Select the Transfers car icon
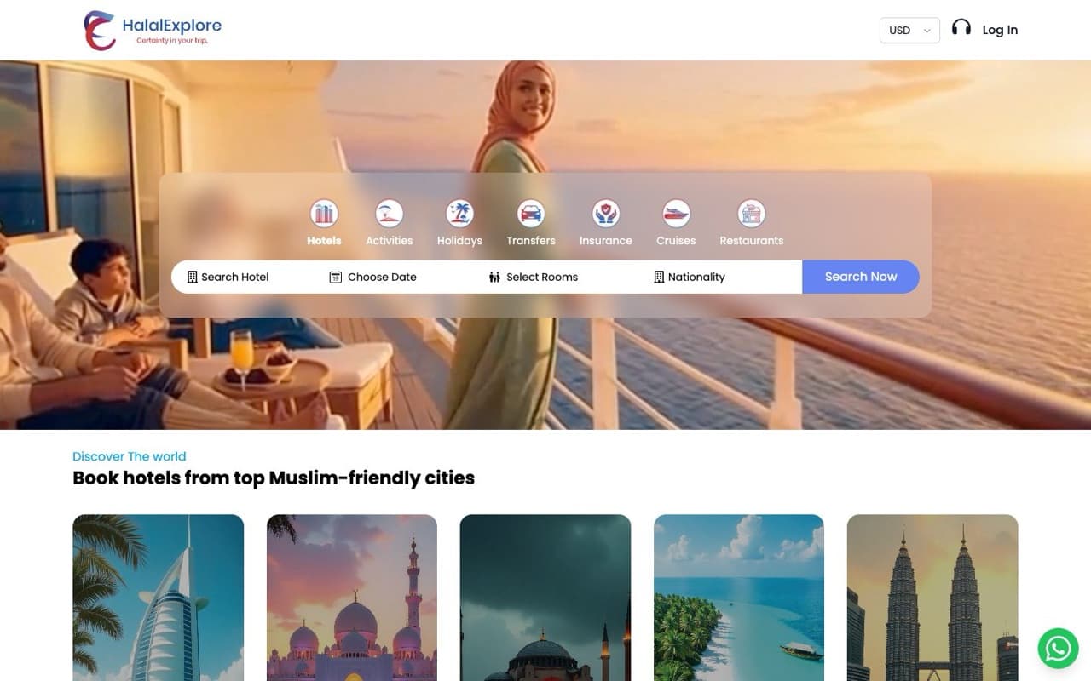The image size is (1091, 681). click(x=531, y=213)
